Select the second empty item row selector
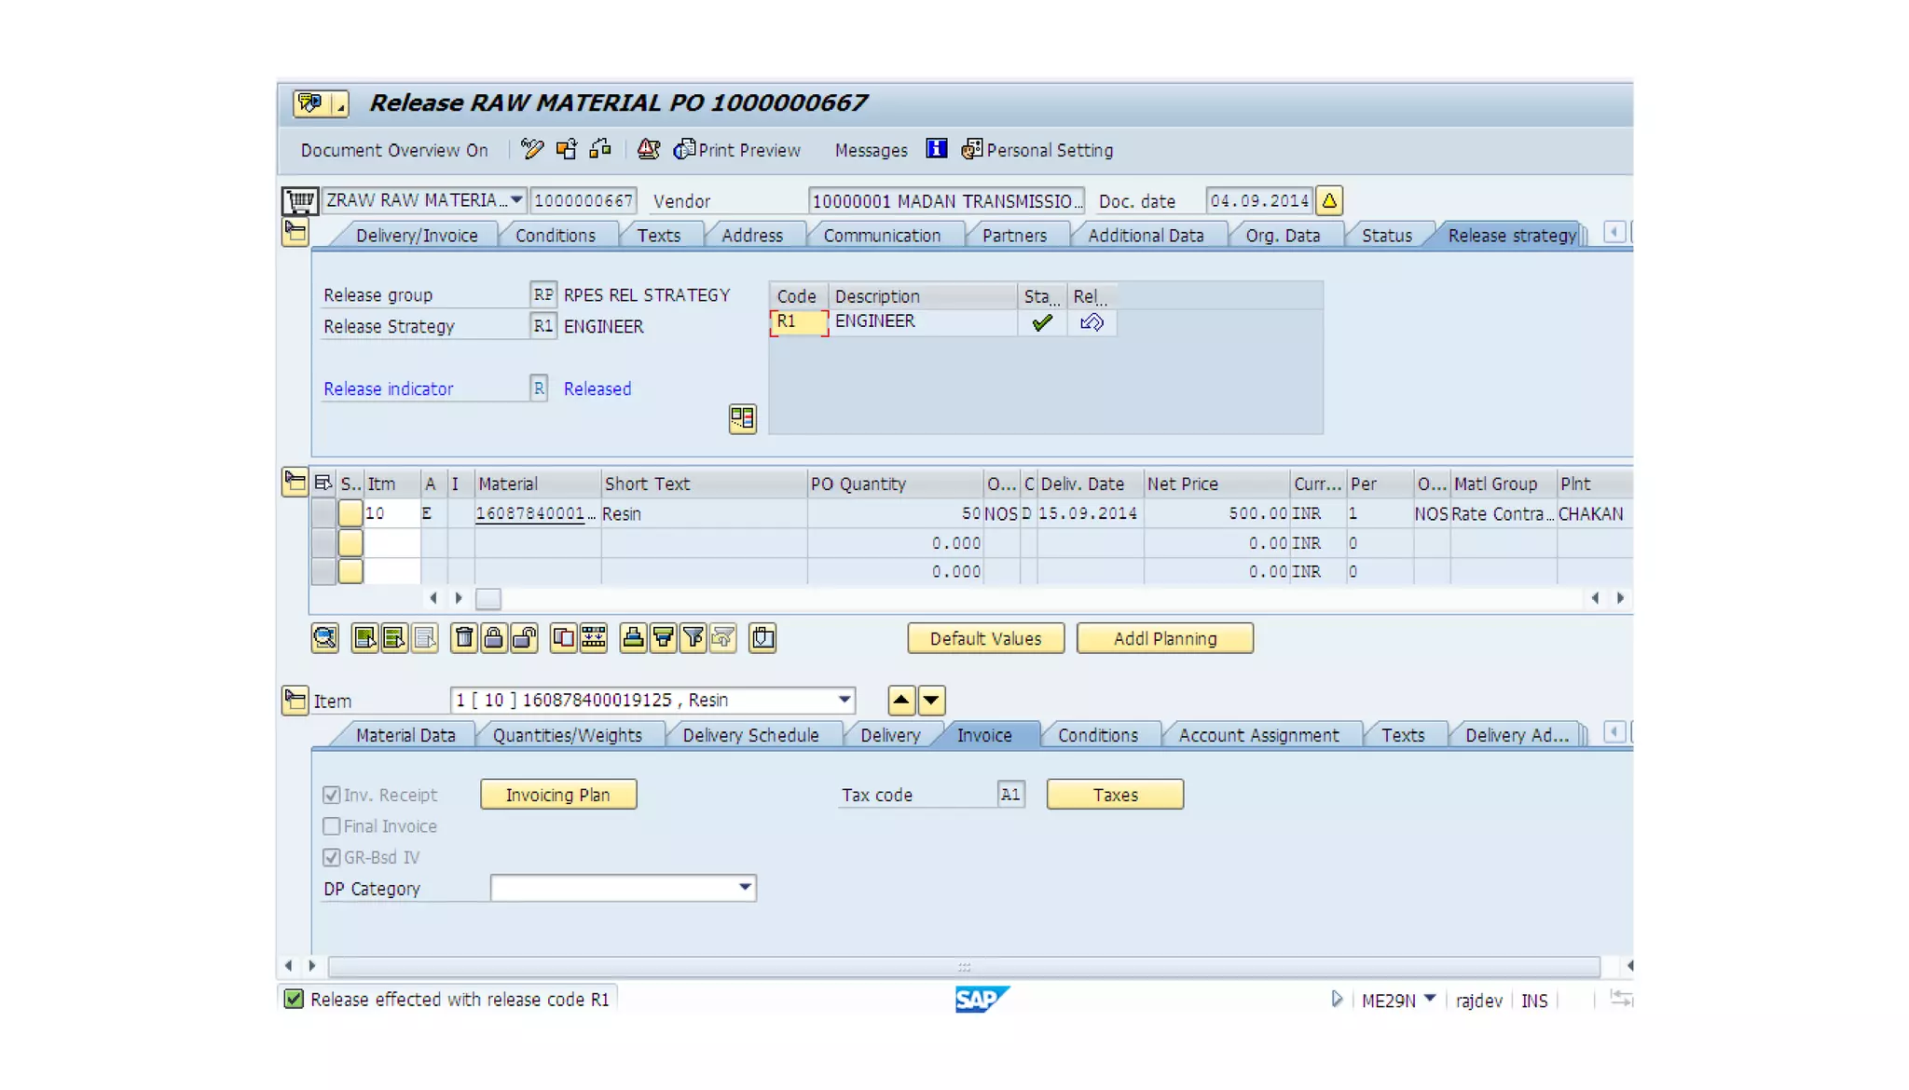 tap(323, 542)
